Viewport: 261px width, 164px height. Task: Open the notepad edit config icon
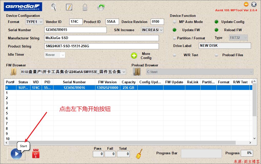click(x=69, y=7)
